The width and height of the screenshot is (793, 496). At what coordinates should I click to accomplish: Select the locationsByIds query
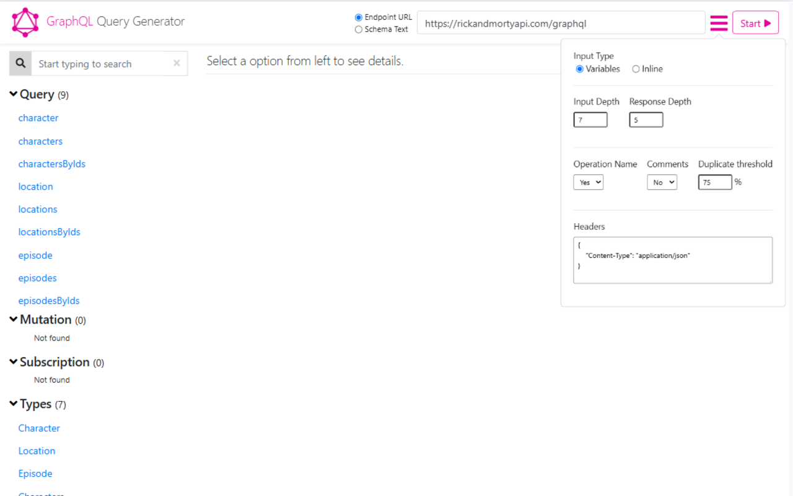pos(49,231)
